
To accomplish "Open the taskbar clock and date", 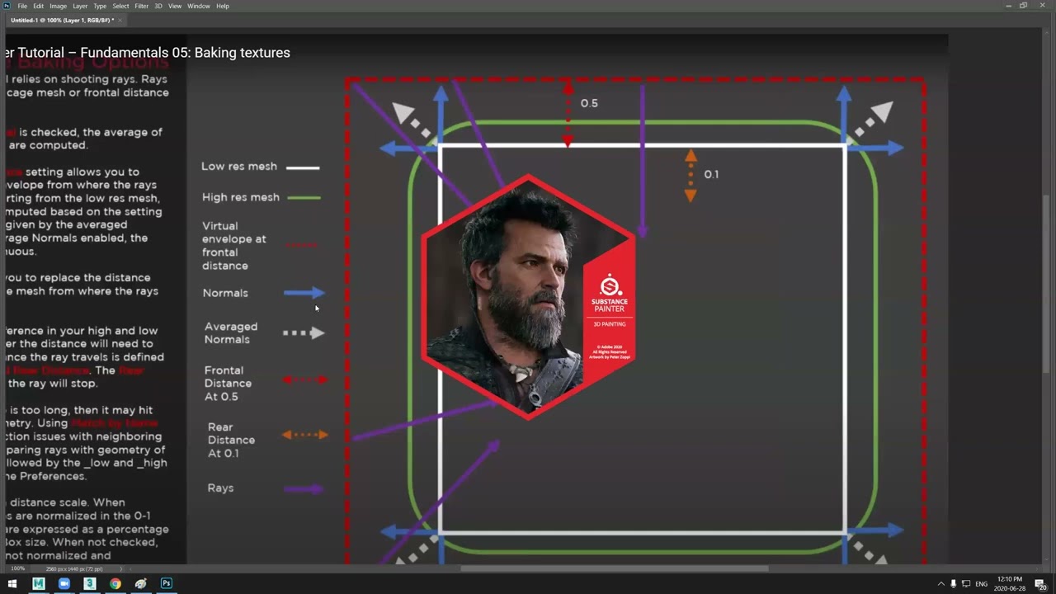I will [1010, 584].
